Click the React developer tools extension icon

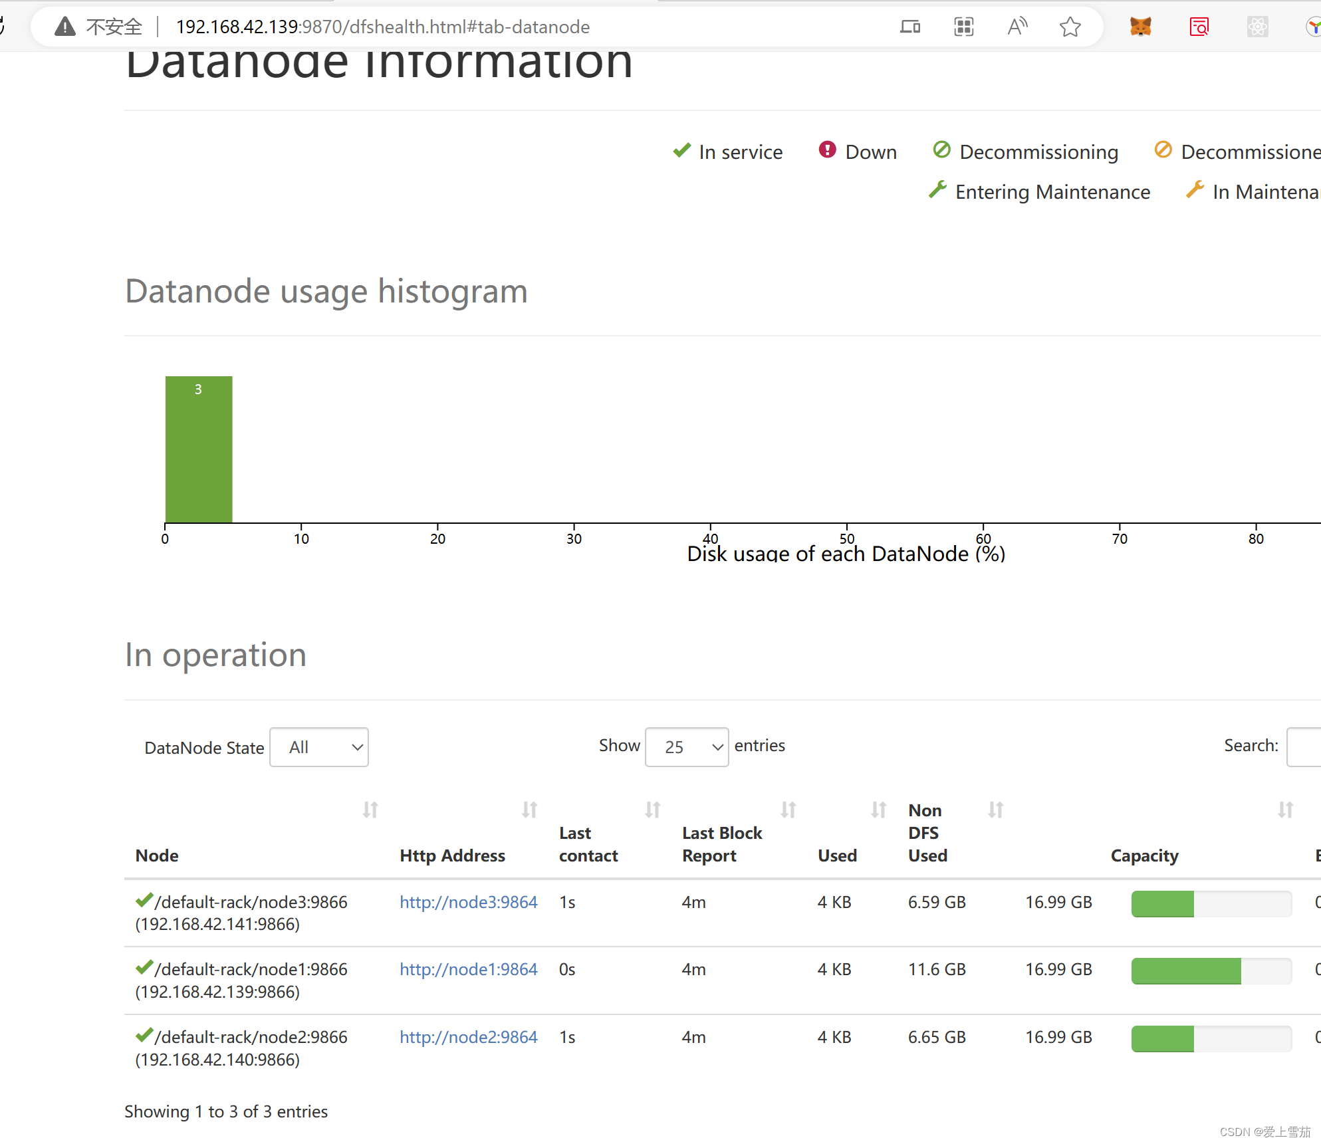pyautogui.click(x=1257, y=27)
